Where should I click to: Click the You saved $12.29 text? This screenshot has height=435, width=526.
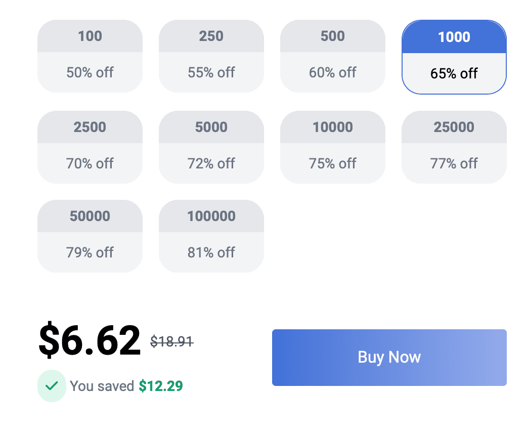pos(127,386)
